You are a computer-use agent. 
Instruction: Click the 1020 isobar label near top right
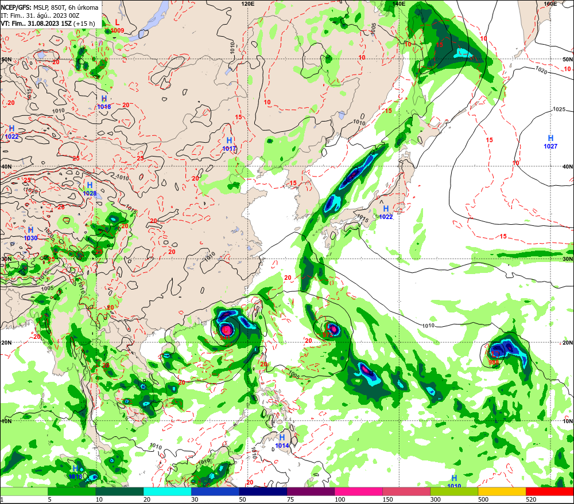click(541, 69)
